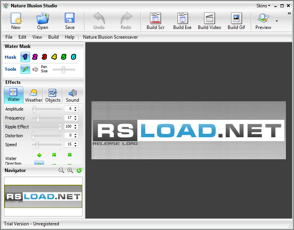The height and width of the screenshot is (230, 294).
Task: Open an image file
Action: [42, 21]
